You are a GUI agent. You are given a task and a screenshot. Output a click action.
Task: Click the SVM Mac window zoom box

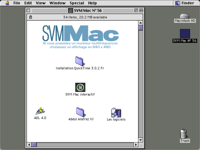coord(136,10)
